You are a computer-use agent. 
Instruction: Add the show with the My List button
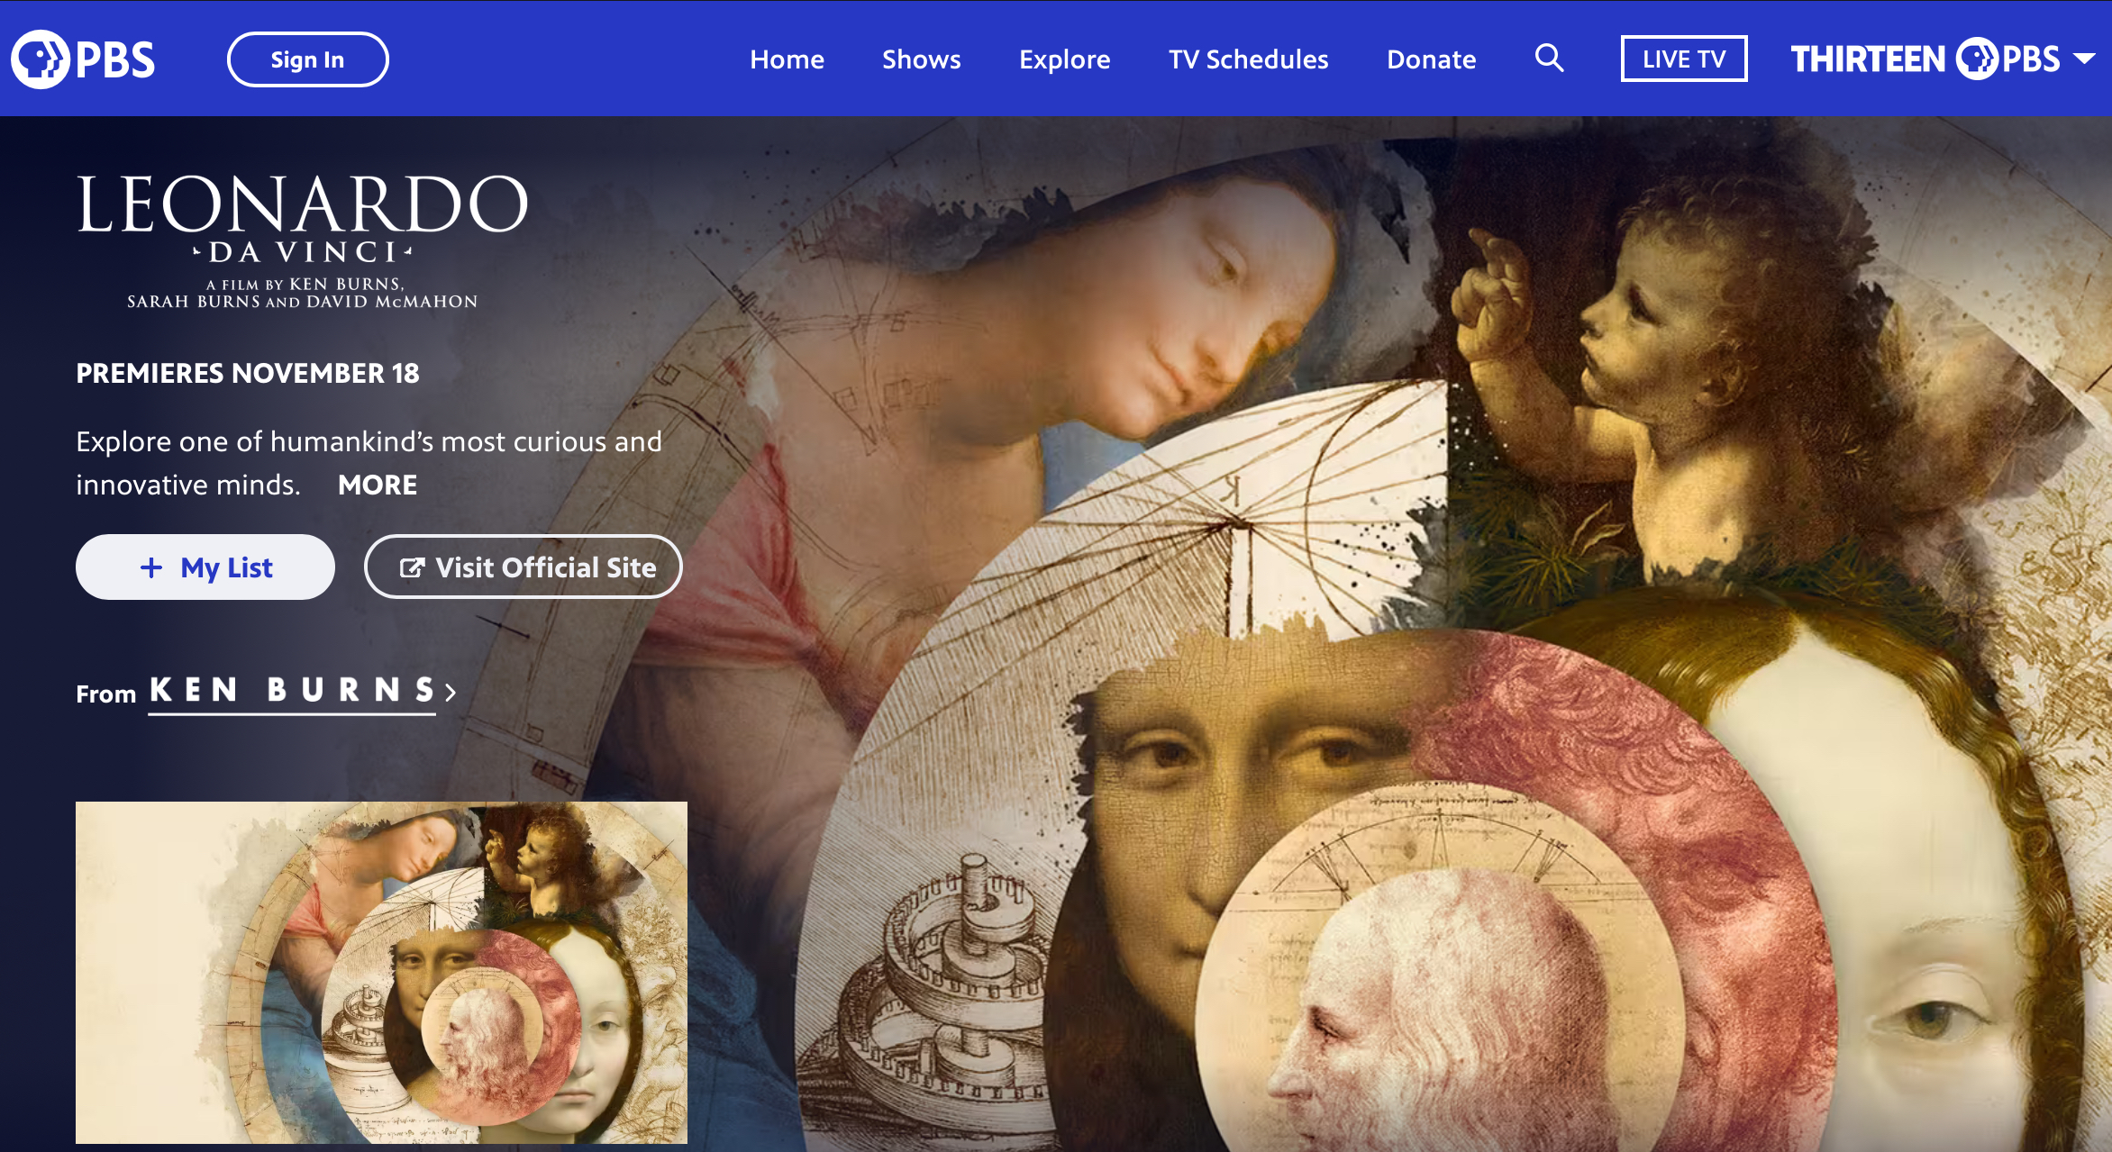pyautogui.click(x=205, y=567)
